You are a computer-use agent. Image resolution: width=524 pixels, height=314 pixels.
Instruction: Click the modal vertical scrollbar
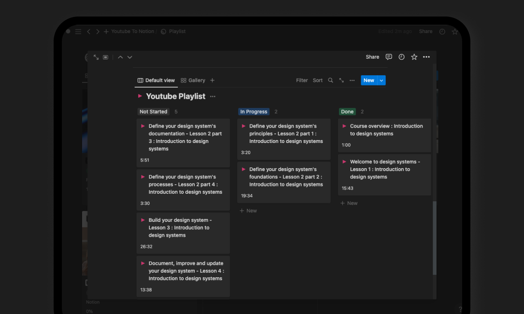(434, 238)
